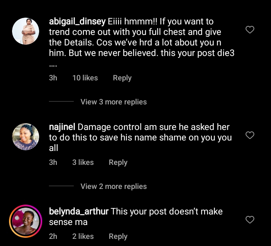Open abigail_dinsey's profile picture
The image size is (271, 246).
[x=26, y=31]
